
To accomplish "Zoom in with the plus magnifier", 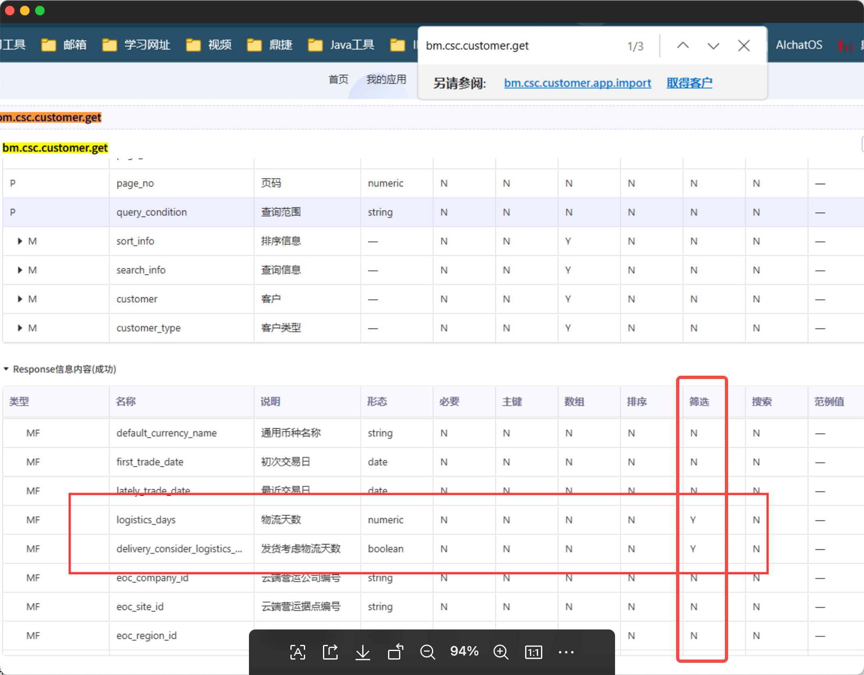I will [501, 652].
